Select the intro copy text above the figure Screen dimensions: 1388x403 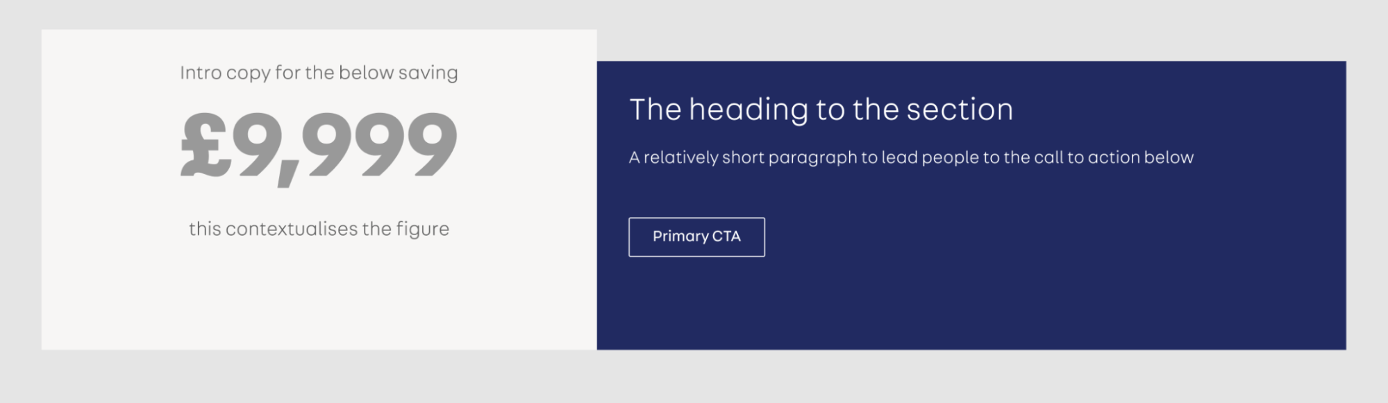(318, 71)
